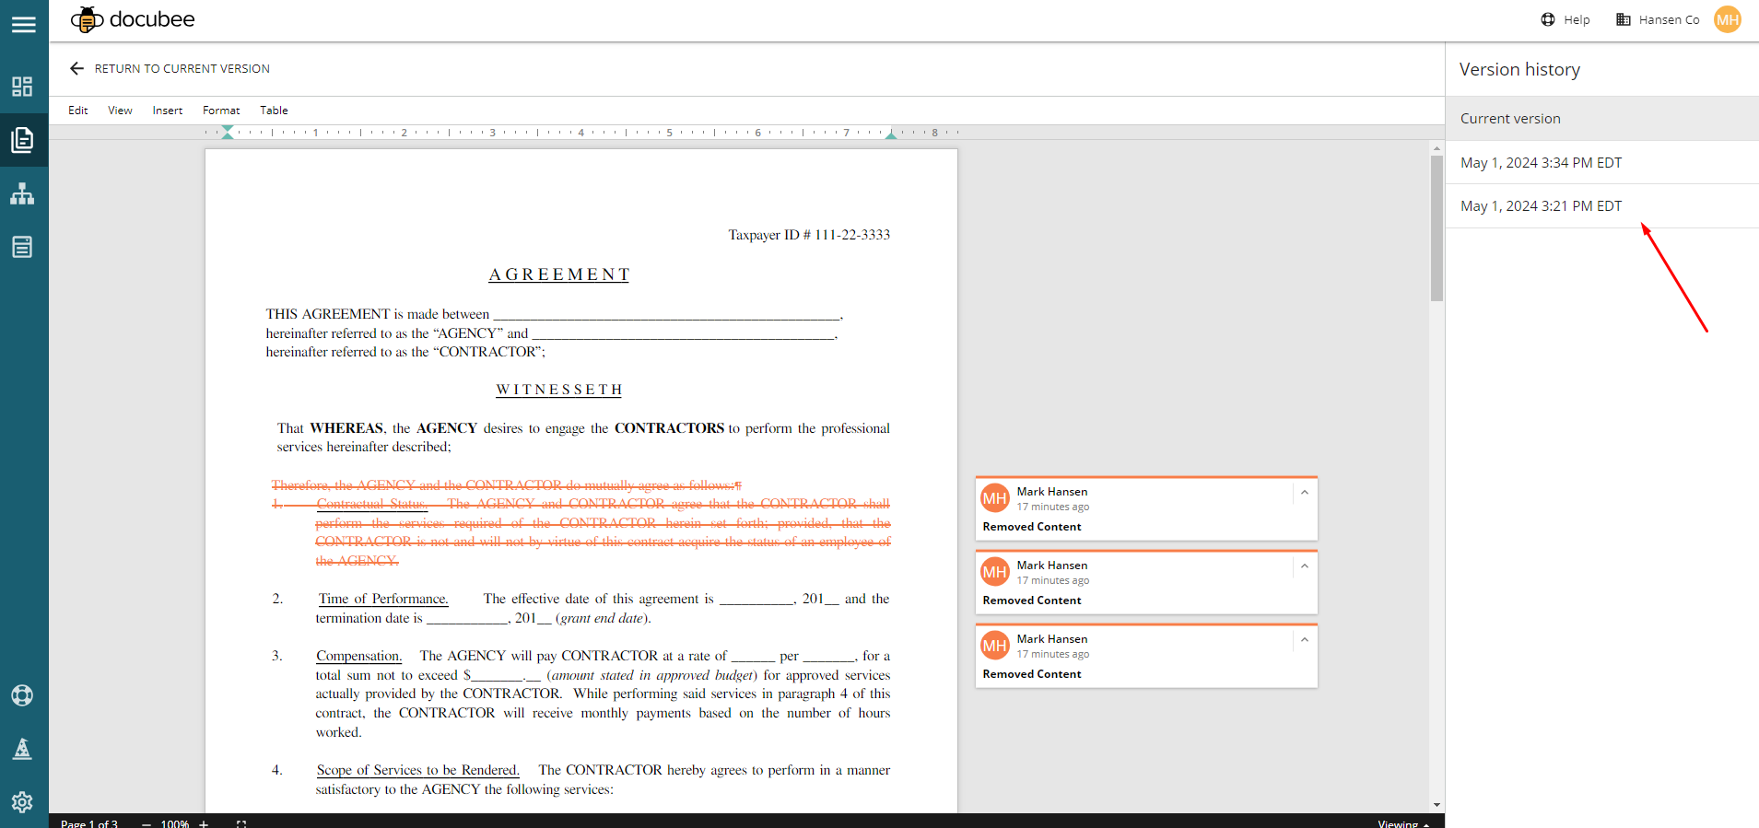Collapse the first Removed Content comment
Viewport: 1759px width, 828px height.
[x=1305, y=493]
